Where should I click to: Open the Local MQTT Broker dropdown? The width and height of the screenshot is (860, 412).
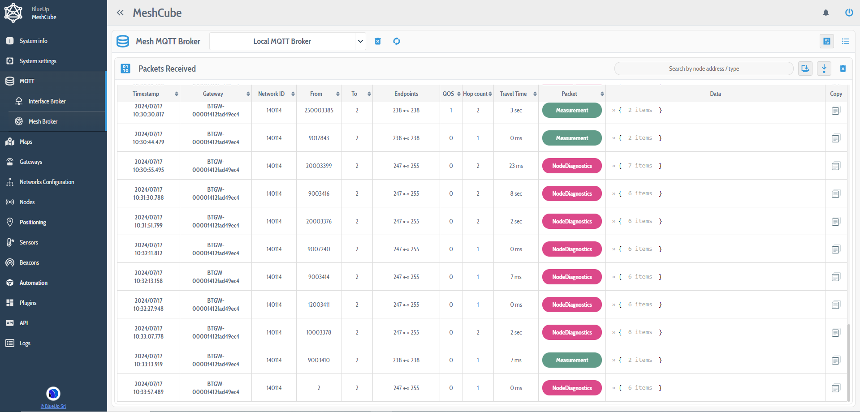click(287, 41)
